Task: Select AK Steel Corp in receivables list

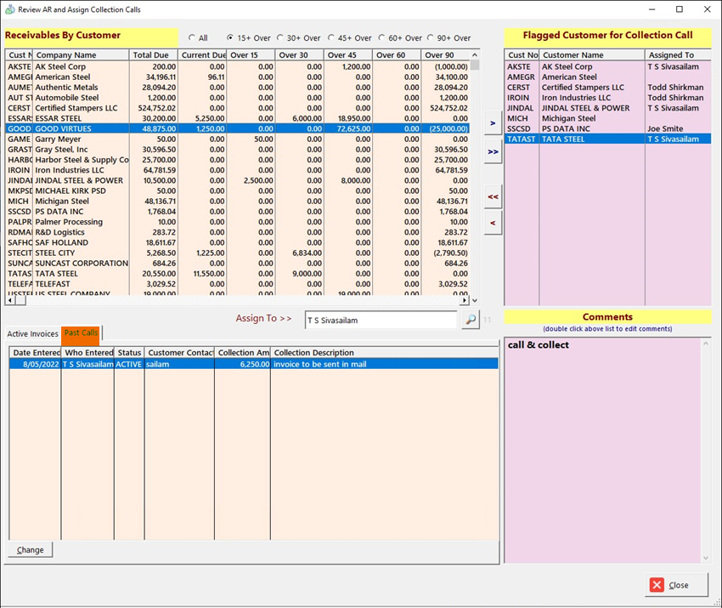Action: [238, 67]
